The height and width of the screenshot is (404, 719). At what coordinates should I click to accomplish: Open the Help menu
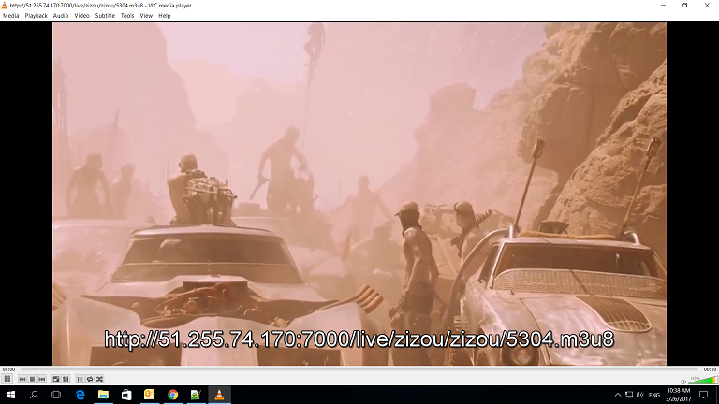tap(164, 16)
